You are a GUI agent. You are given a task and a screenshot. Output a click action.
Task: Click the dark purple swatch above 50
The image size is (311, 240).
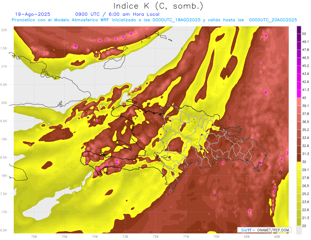[x=299, y=30]
